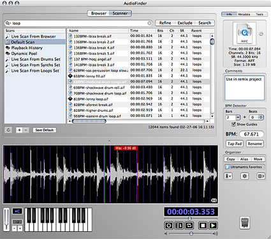This screenshot has height=239, width=271.
Task: Click Save Default button
Action: pos(45,130)
